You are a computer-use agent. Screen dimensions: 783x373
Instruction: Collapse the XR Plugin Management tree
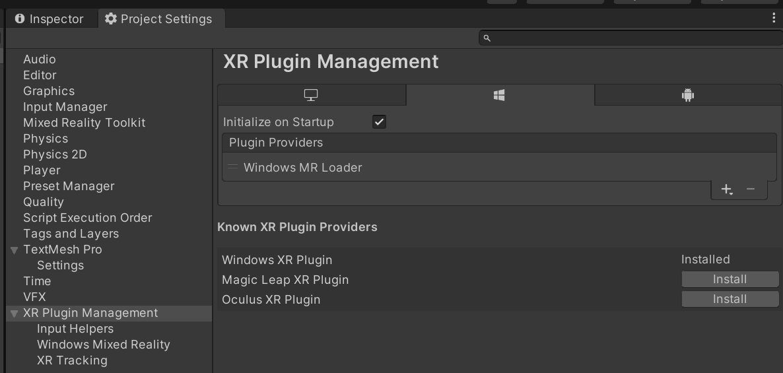pos(15,314)
